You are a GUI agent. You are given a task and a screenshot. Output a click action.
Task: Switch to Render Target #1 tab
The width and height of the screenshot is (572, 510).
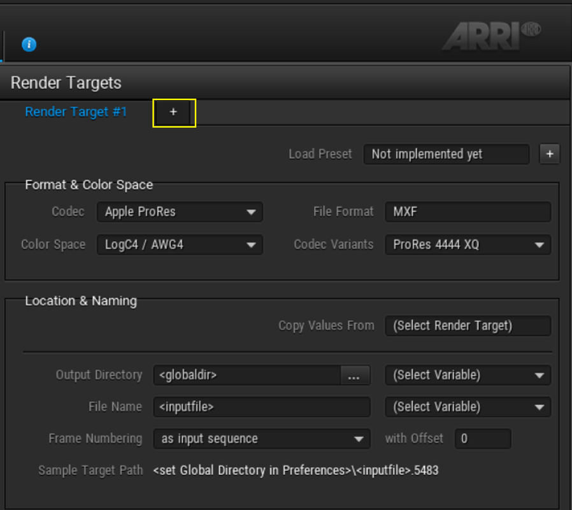[x=76, y=112]
